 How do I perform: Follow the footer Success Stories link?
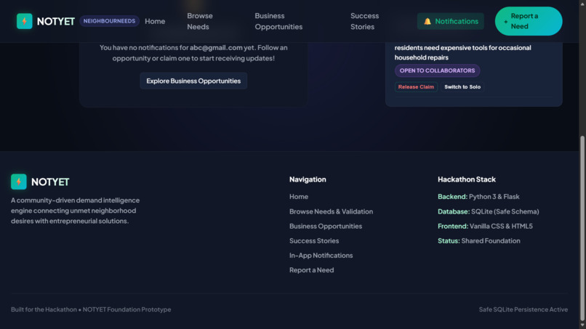pyautogui.click(x=314, y=241)
